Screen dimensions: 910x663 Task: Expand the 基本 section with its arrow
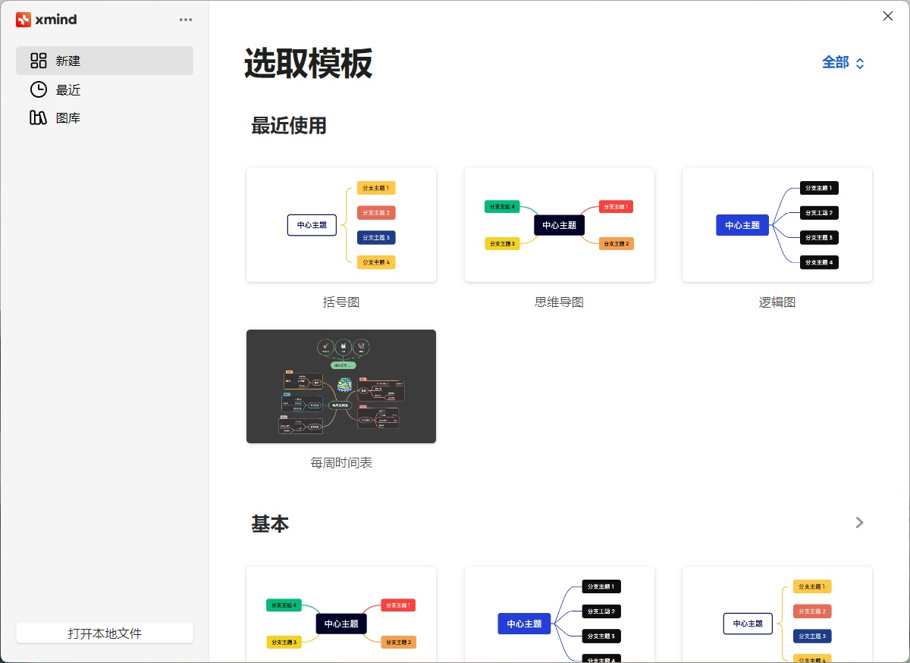coord(859,522)
